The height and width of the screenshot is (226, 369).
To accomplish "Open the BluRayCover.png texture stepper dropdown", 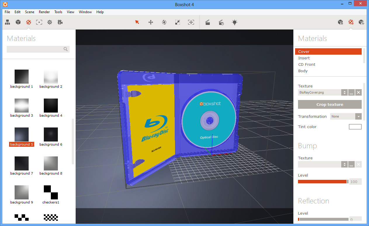I will [x=344, y=92].
